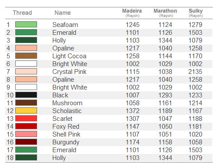Screen dimensions: 218x167
Task: Select the Holly row numbered 18
Action: 109,158
